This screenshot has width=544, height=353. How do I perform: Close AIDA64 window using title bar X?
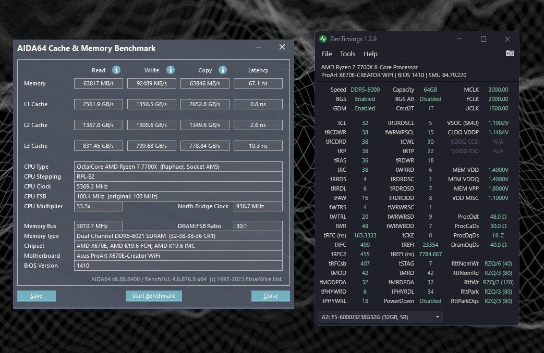(282, 47)
